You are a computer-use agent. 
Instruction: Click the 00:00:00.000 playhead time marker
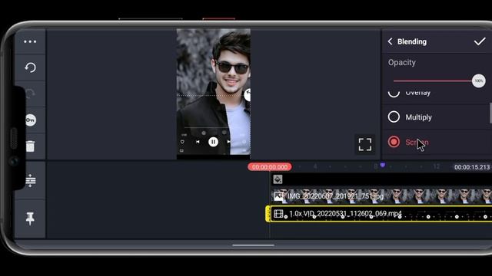[270, 167]
